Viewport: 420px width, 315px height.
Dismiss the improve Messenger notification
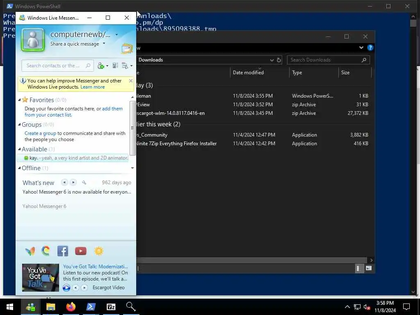131,81
